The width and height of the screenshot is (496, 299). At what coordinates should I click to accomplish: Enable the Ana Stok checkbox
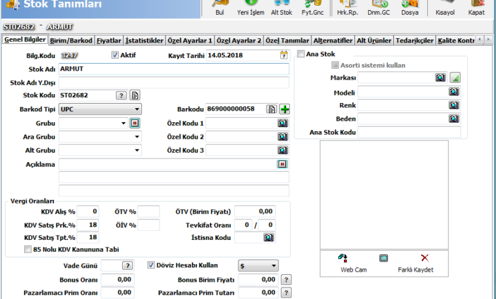coord(301,55)
